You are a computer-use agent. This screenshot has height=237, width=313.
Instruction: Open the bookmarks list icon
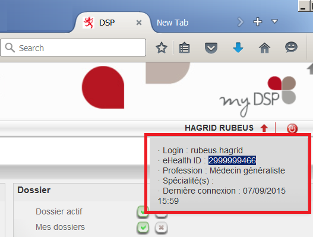pyautogui.click(x=184, y=48)
